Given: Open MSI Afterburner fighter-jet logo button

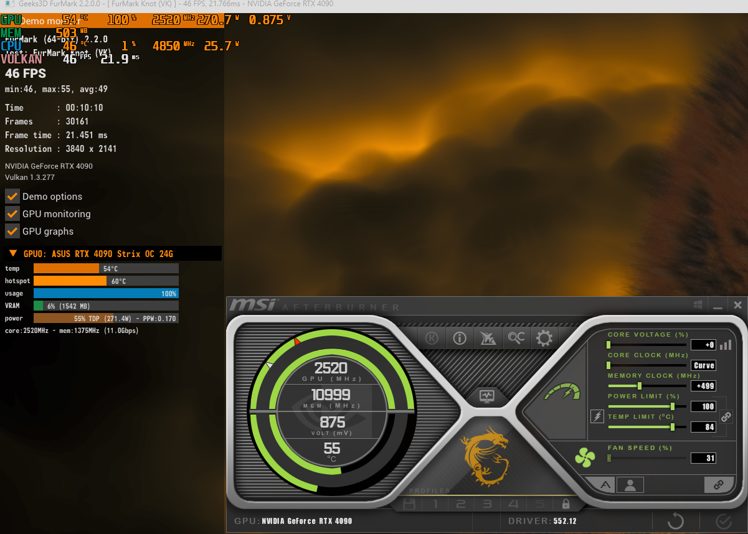Looking at the screenshot, I should [x=488, y=338].
